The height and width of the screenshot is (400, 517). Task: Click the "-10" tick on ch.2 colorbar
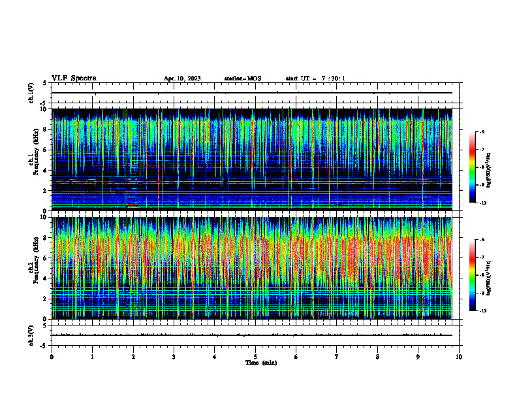tap(482, 311)
